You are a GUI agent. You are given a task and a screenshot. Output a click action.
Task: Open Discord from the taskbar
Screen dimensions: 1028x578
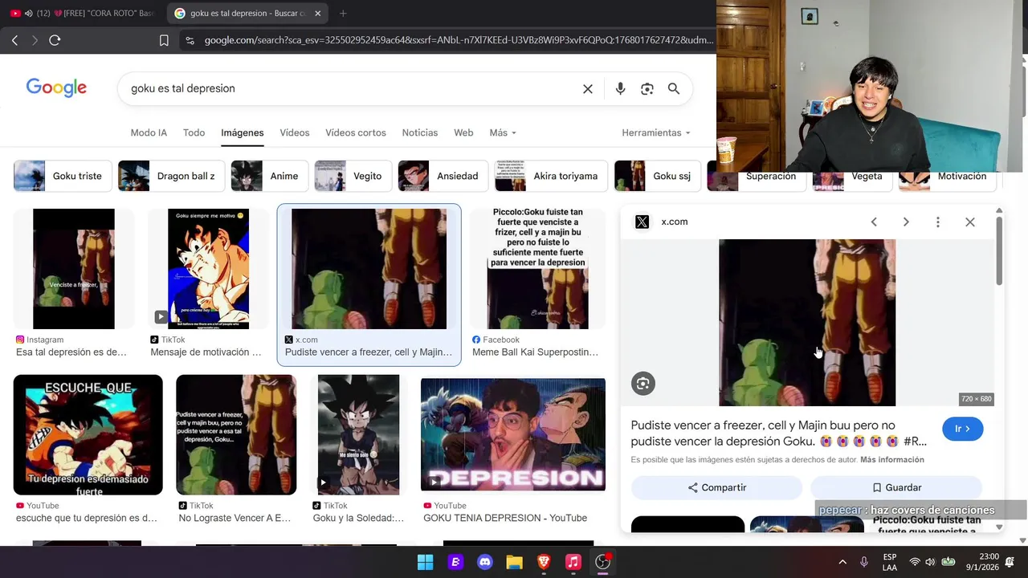point(485,562)
